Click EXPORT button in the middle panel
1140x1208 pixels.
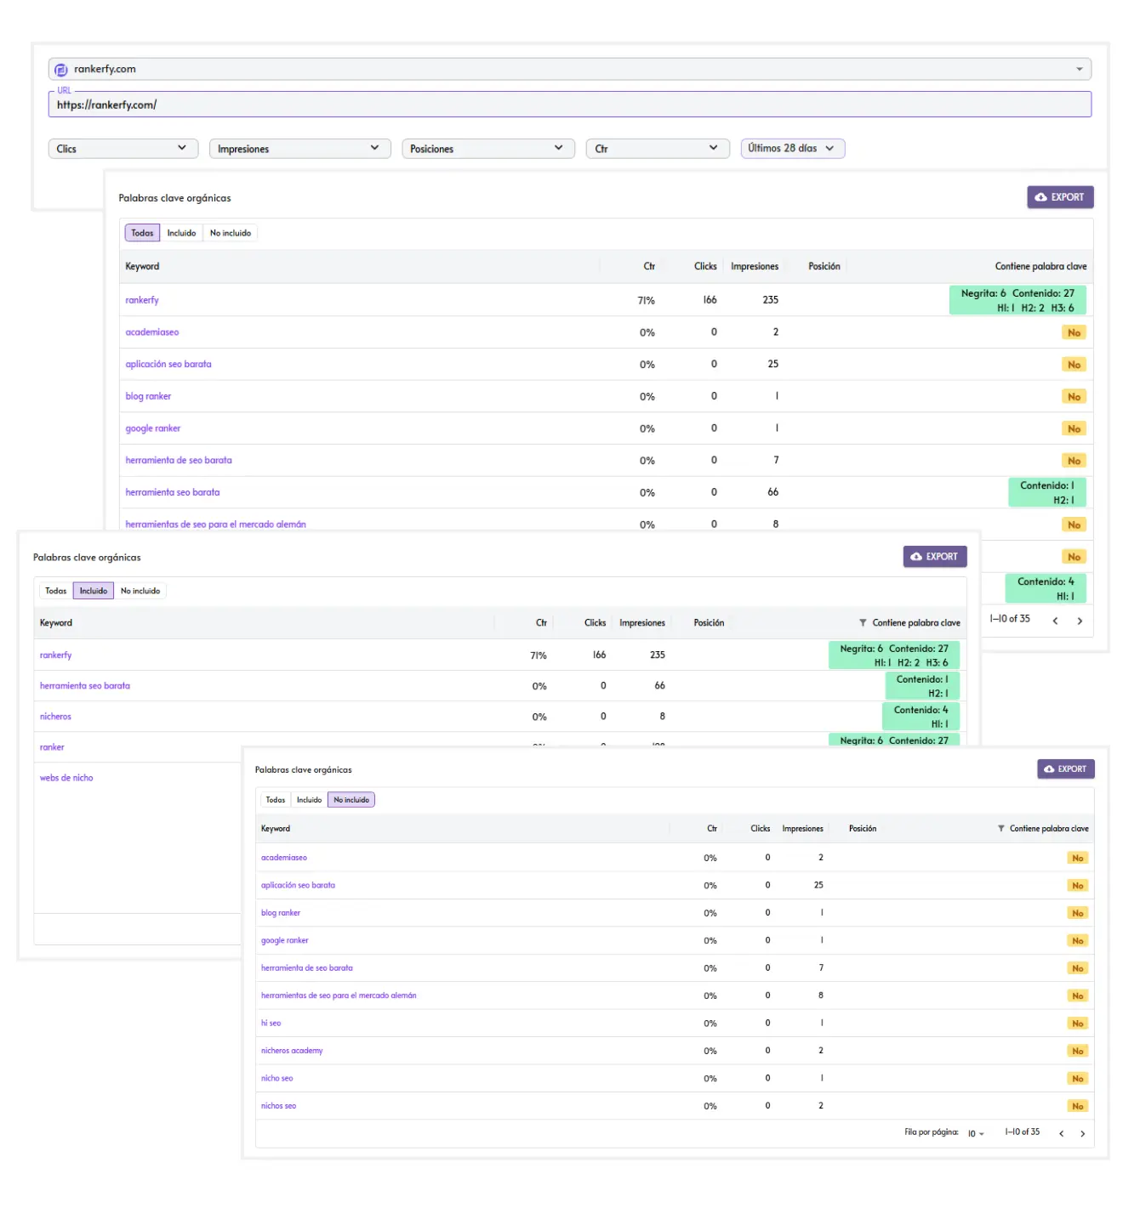pos(934,557)
